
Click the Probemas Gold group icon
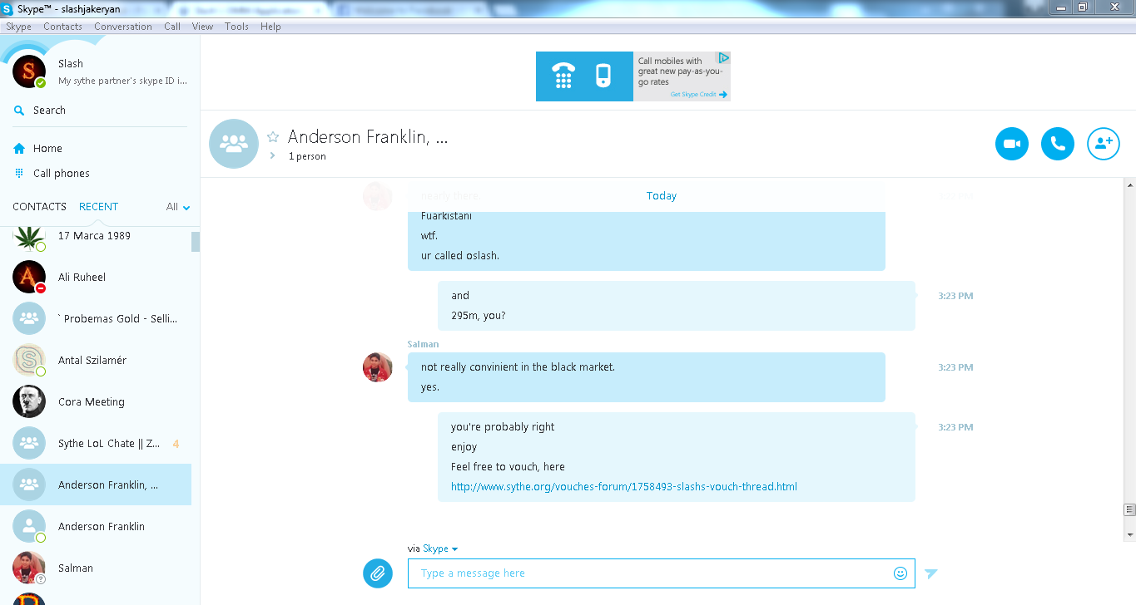[29, 318]
